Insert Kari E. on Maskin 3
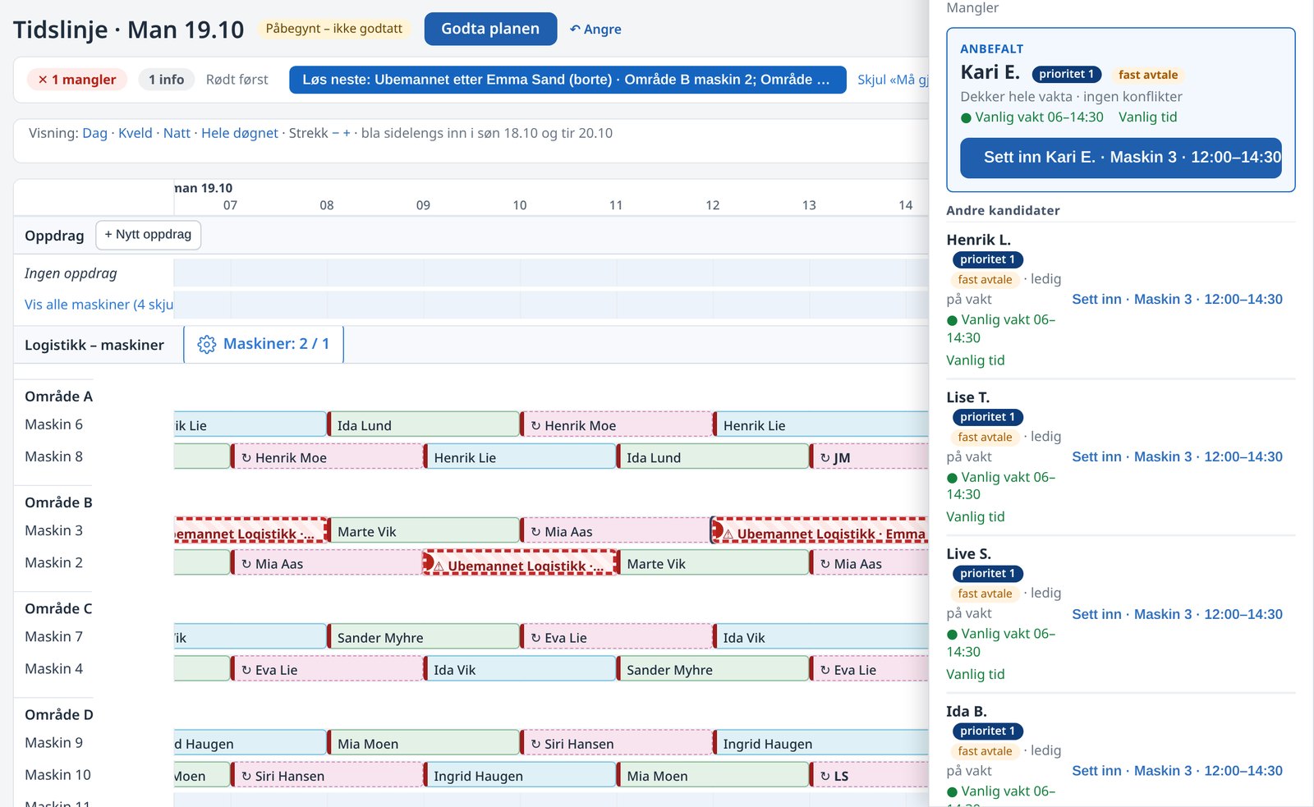 (x=1121, y=158)
